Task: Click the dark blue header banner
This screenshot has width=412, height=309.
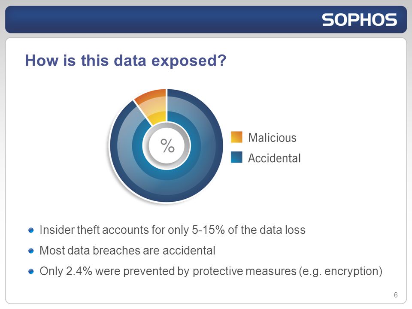Action: pos(206,20)
